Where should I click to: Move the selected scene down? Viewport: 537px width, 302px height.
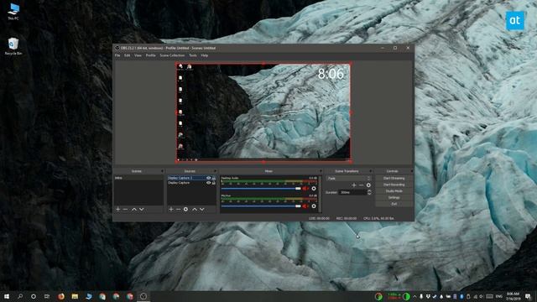coord(142,209)
